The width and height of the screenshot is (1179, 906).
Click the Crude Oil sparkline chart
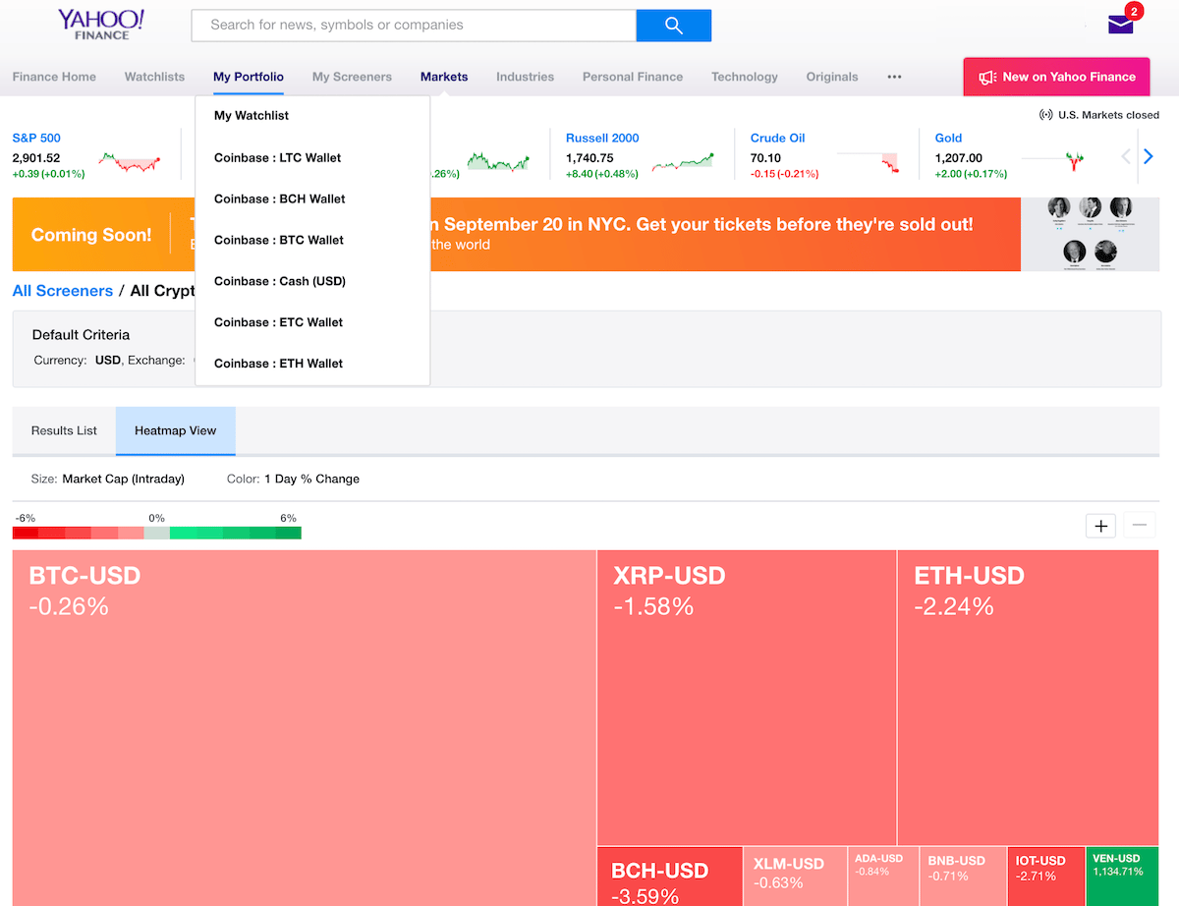tap(869, 161)
